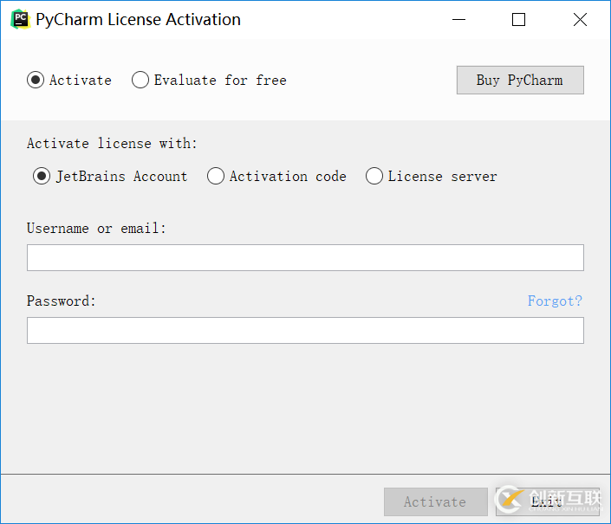Maximize the License Activation window
Screen dimensions: 611x524
518,19
